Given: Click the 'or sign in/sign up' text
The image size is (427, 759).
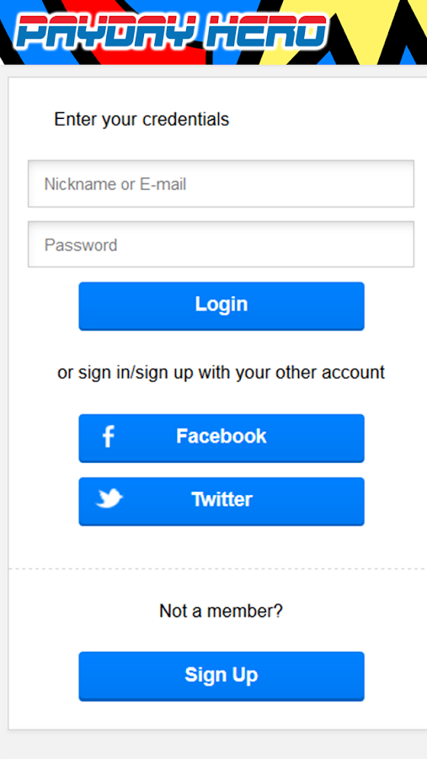Looking at the screenshot, I should click(221, 373).
